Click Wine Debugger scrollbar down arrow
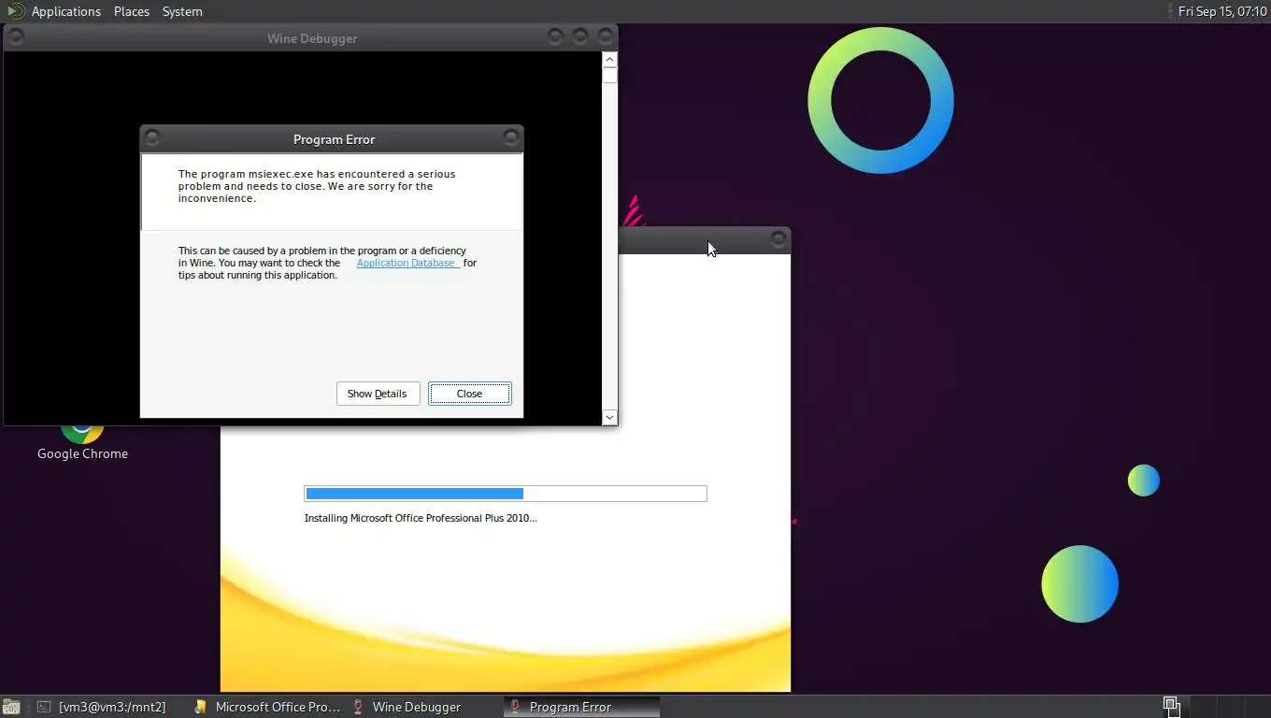 609,417
